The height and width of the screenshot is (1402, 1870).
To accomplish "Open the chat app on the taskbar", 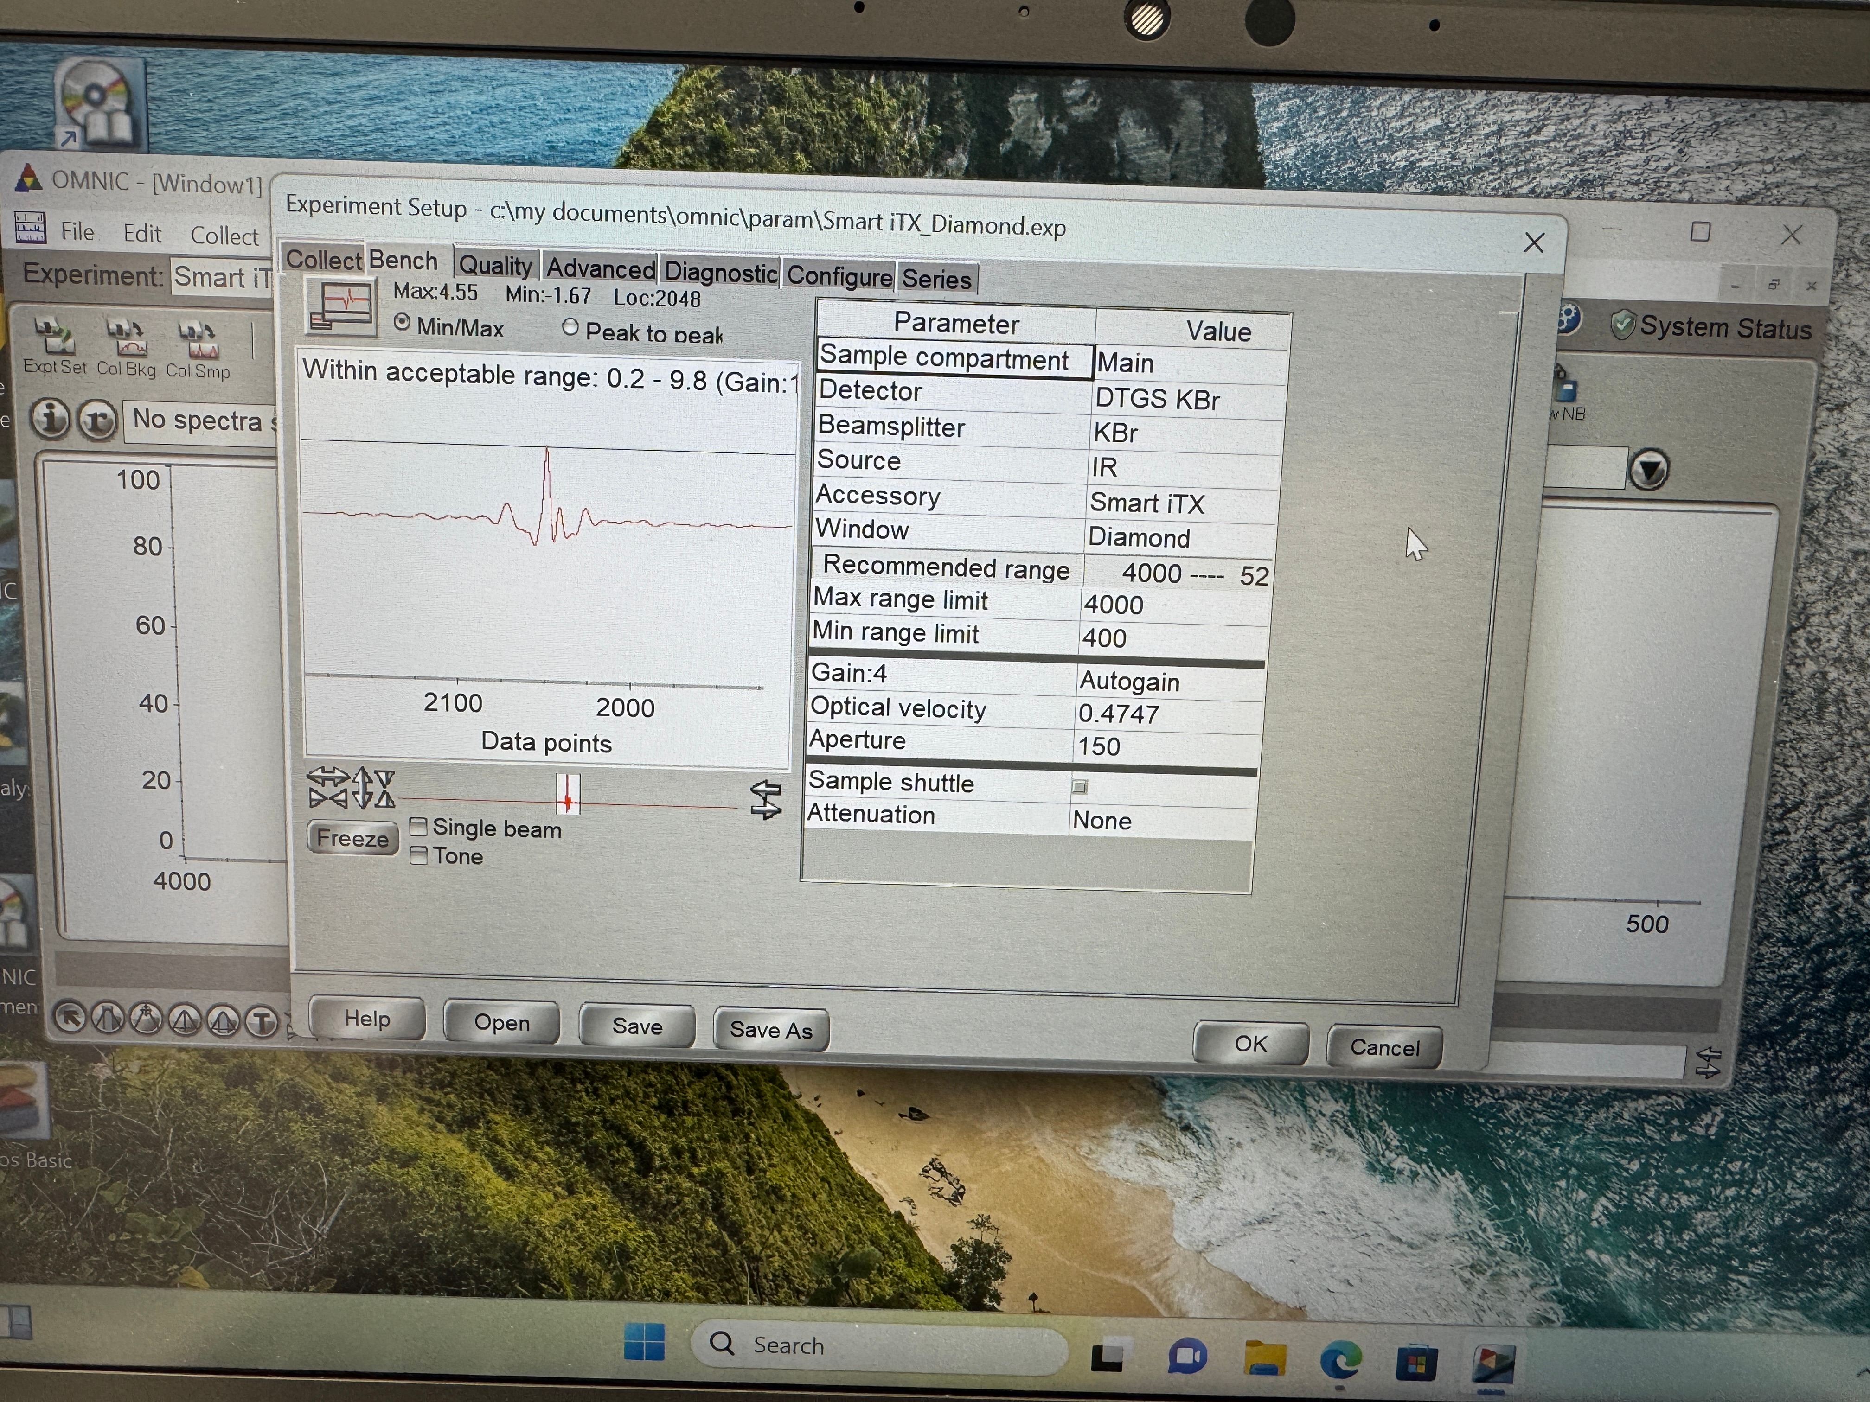I will pos(1188,1357).
